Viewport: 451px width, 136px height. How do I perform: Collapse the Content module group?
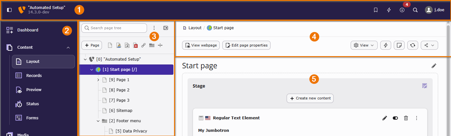point(68,47)
